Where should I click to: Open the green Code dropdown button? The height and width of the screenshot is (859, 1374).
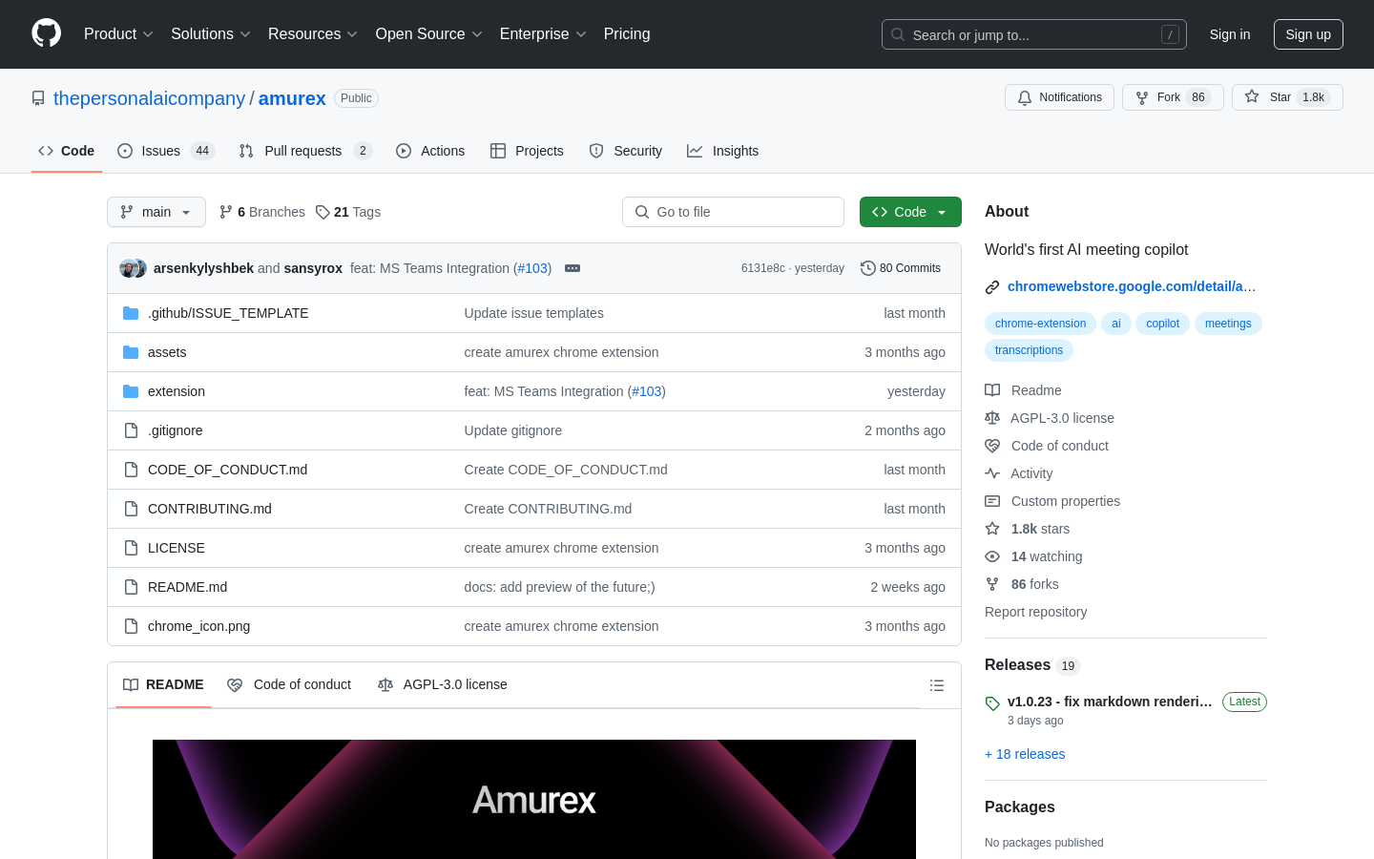pyautogui.click(x=910, y=212)
